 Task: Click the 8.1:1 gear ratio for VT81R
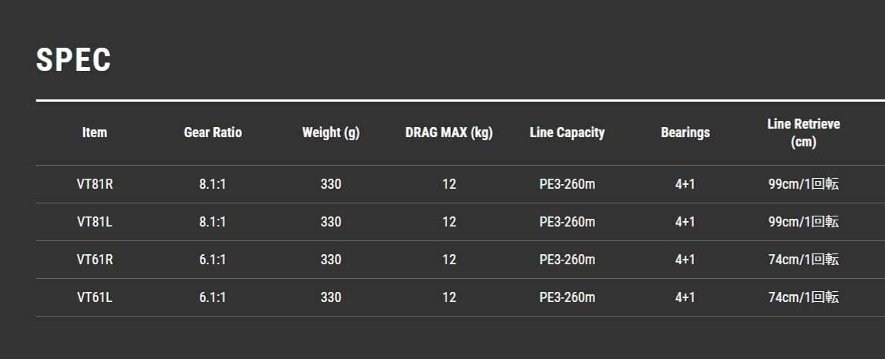(213, 184)
